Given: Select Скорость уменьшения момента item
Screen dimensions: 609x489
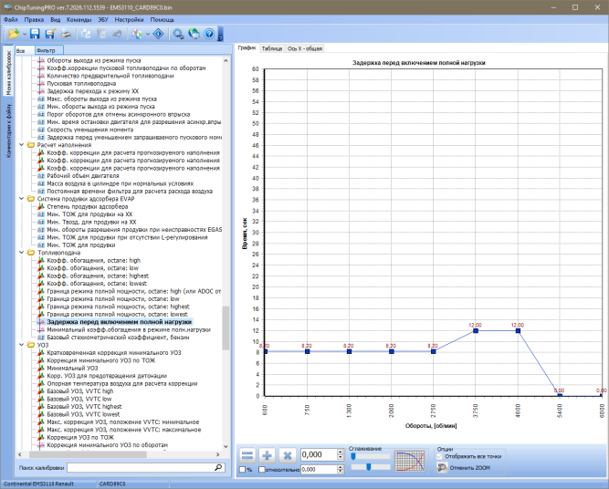Looking at the screenshot, I should click(90, 130).
